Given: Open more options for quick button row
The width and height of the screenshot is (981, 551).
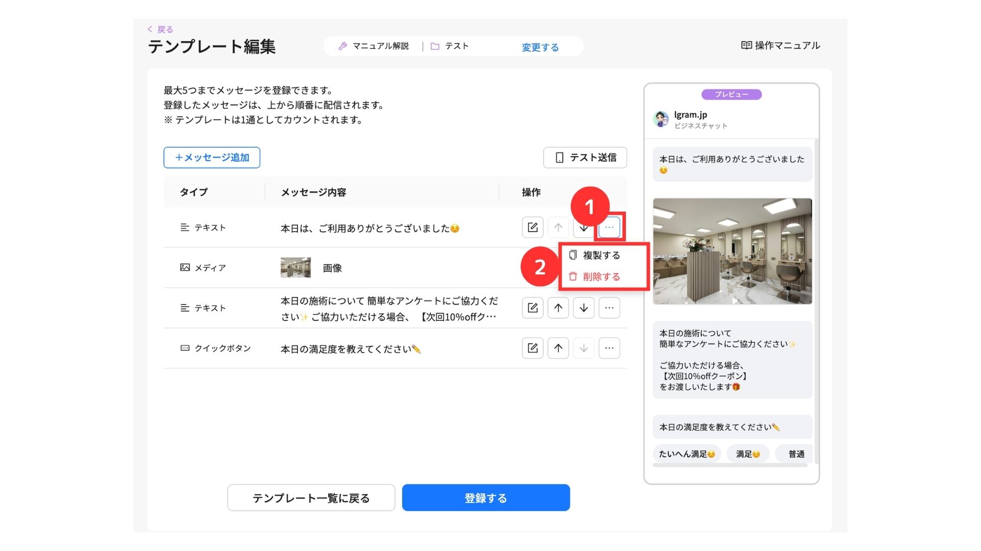Looking at the screenshot, I should click(609, 348).
